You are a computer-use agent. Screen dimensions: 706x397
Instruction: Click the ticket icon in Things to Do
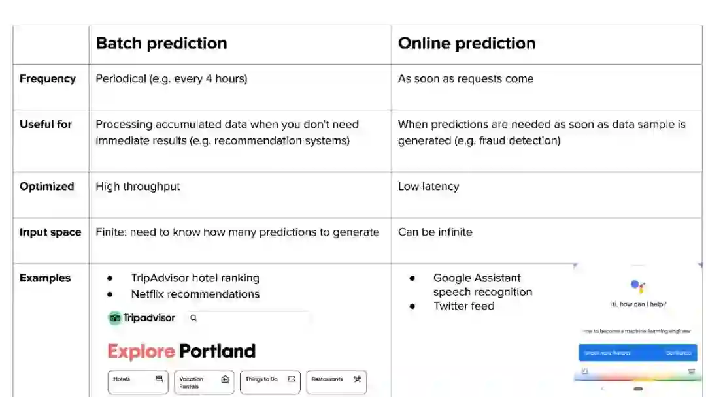[x=291, y=379]
